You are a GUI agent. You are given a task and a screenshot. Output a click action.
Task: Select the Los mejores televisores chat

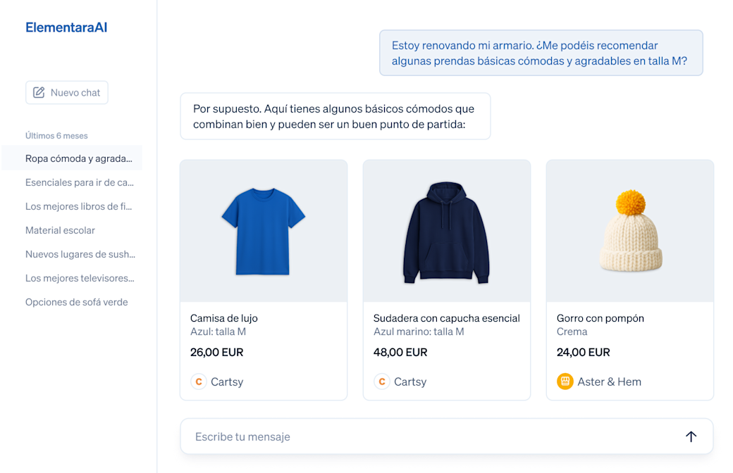click(80, 278)
